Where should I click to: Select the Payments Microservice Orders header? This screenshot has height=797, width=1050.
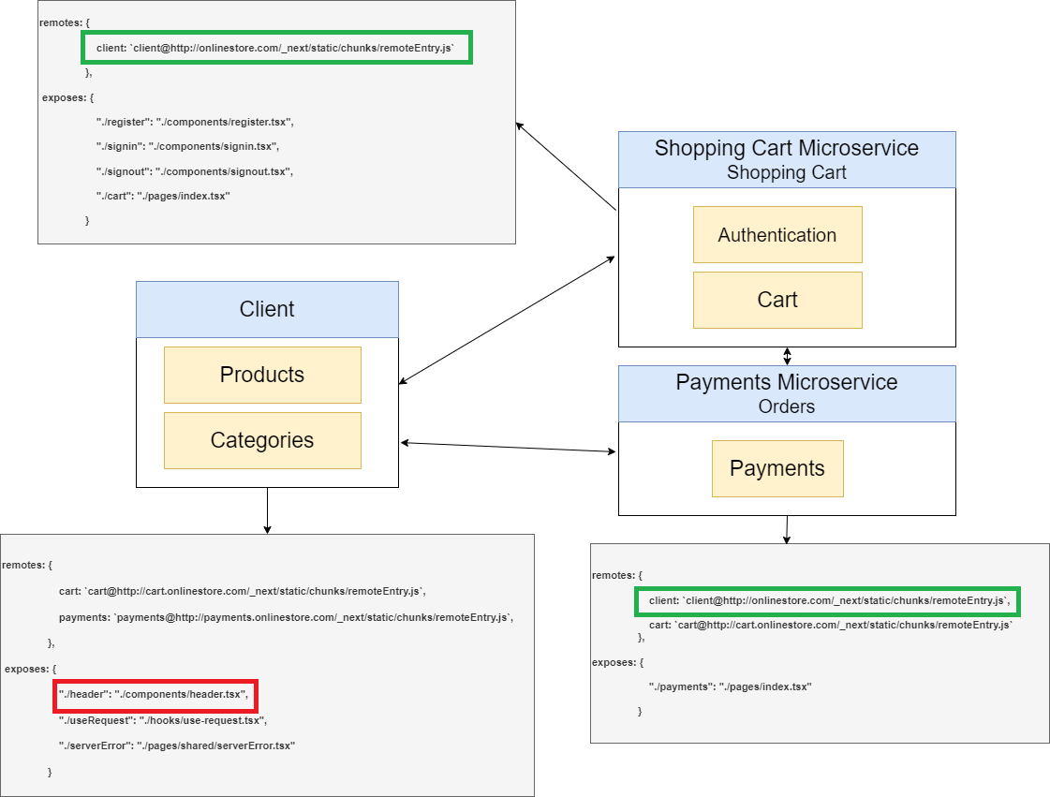(786, 393)
